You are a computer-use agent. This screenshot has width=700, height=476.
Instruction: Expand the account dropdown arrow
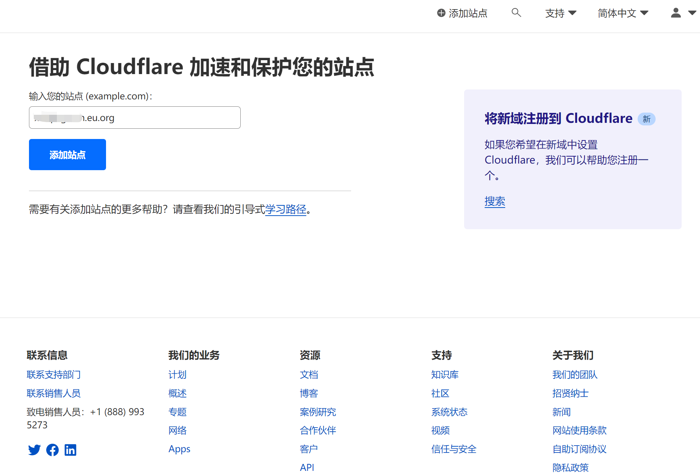coord(692,13)
